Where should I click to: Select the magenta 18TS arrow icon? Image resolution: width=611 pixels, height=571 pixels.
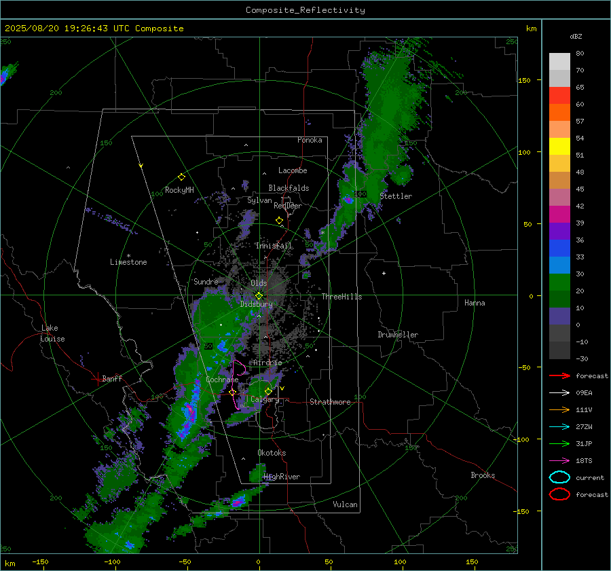pyautogui.click(x=559, y=461)
